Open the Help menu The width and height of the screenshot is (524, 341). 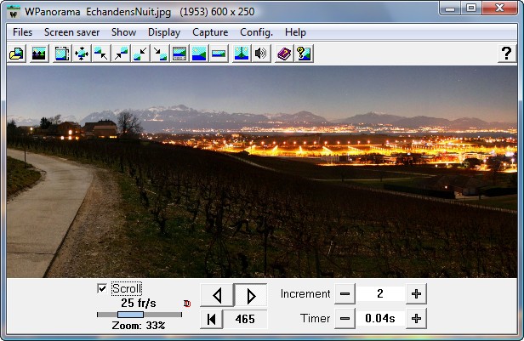click(x=295, y=32)
